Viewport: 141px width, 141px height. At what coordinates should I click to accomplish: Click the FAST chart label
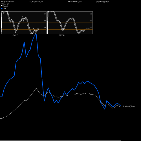point(15,36)
